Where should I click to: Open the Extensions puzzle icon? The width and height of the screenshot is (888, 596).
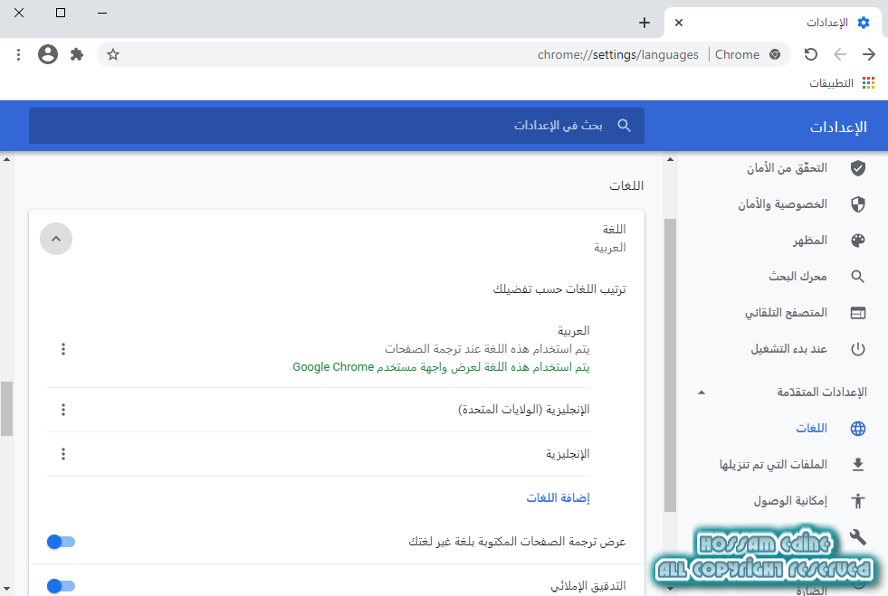[x=76, y=54]
